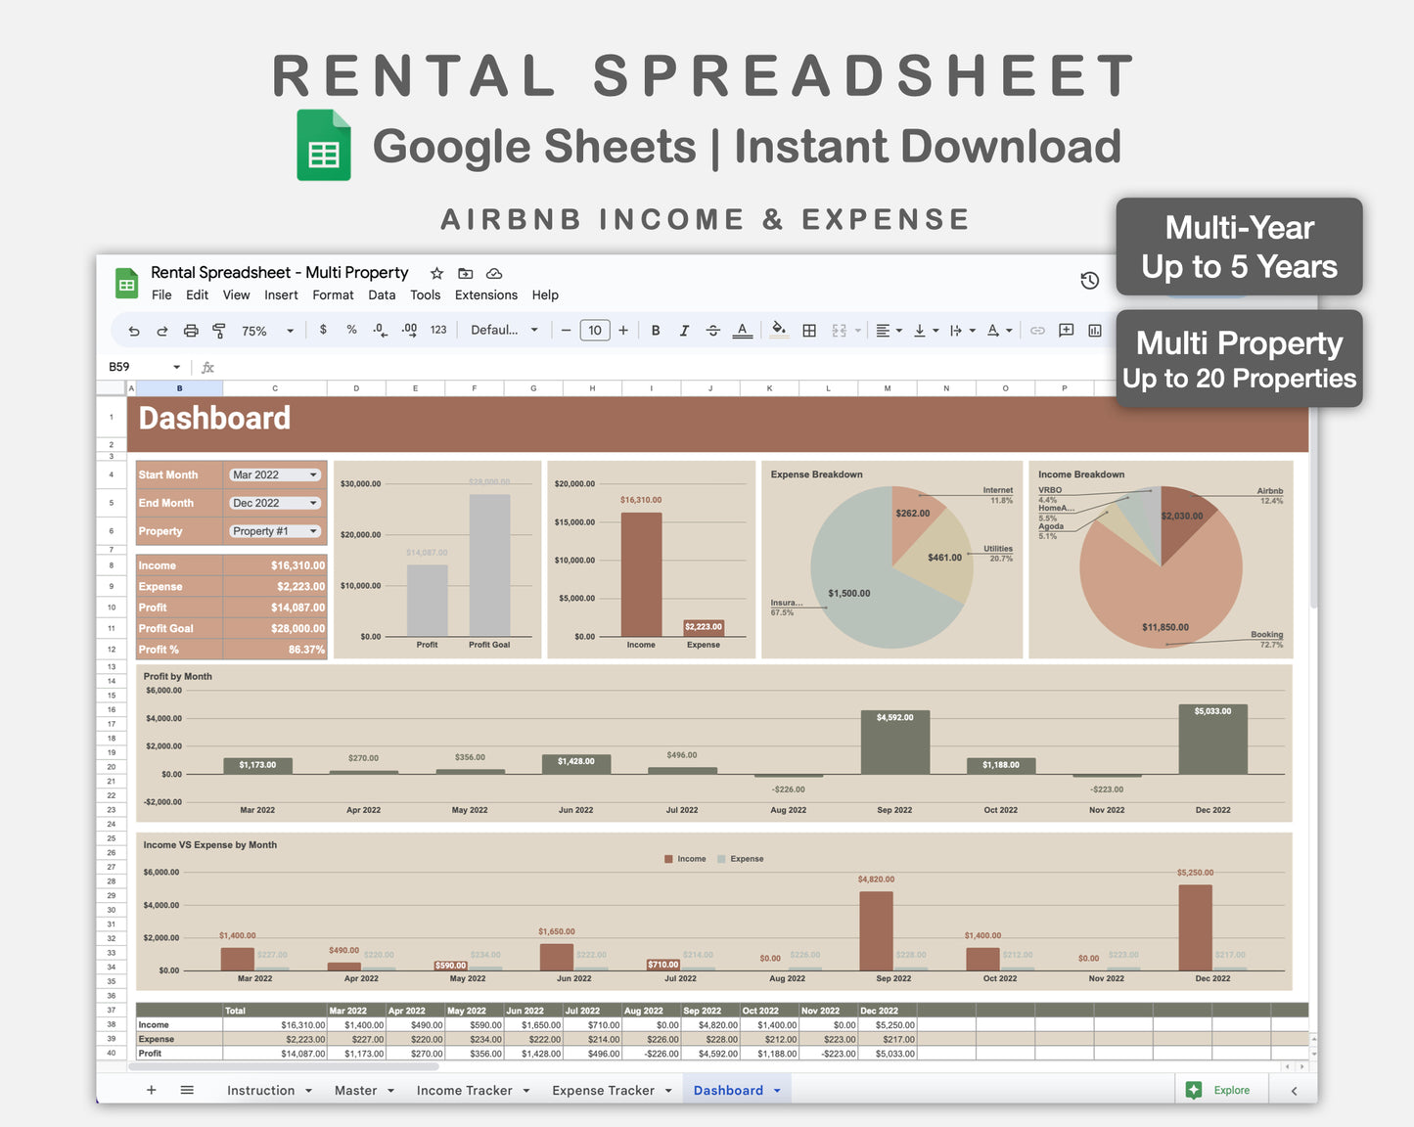Click the Insert chart icon
Viewport: 1414px width, 1127px height.
(1095, 330)
